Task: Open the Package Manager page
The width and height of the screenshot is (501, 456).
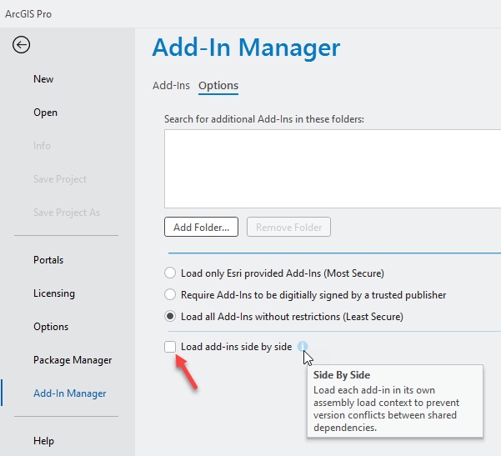Action: [73, 360]
